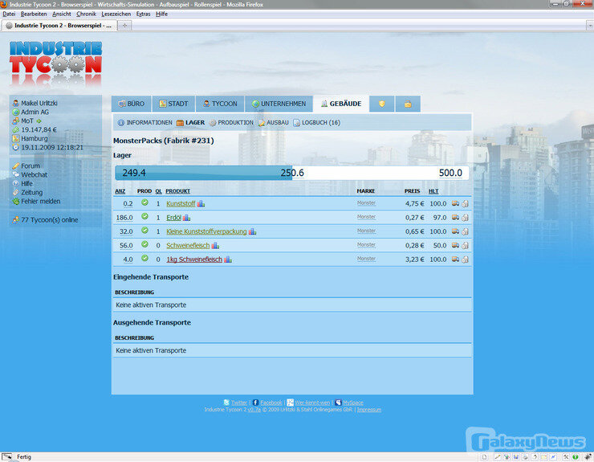Click sell icon in 1kg Schweinefleisch row
Image resolution: width=594 pixels, height=462 pixels.
[x=466, y=260]
